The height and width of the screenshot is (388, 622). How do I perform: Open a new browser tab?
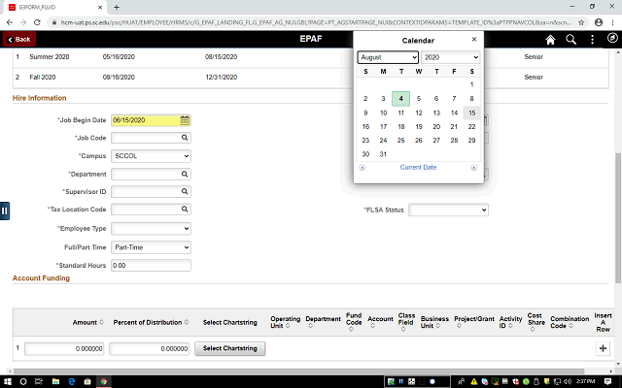[117, 7]
